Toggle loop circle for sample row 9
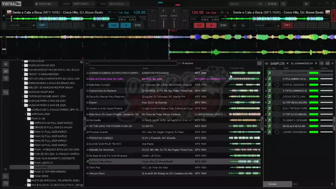Viewport: 336px width, 189px height. 277,120
